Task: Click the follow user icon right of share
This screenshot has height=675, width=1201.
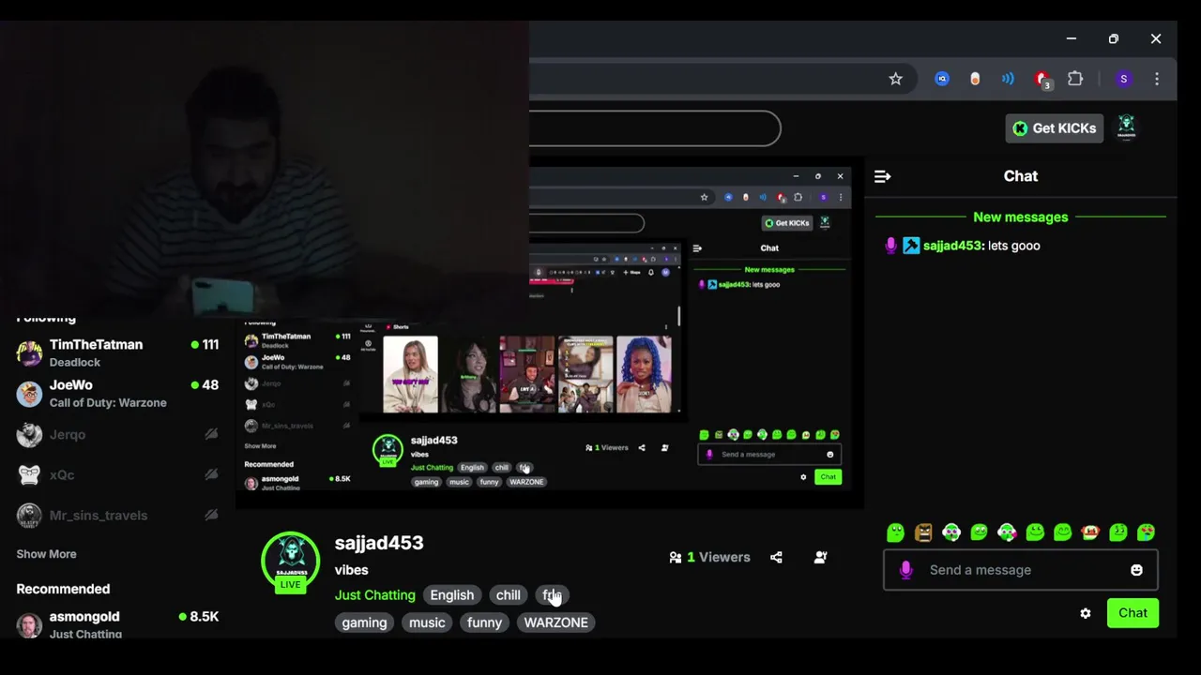Action: (x=821, y=557)
